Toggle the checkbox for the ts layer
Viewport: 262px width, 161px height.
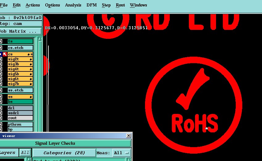click(1, 41)
